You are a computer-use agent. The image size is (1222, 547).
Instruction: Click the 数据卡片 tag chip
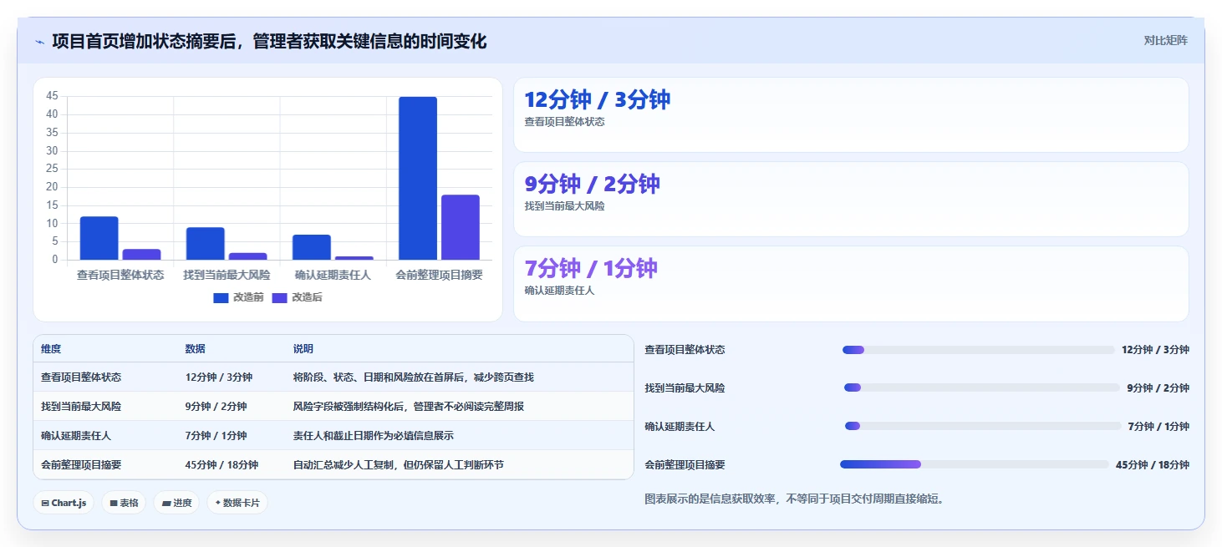click(x=237, y=503)
